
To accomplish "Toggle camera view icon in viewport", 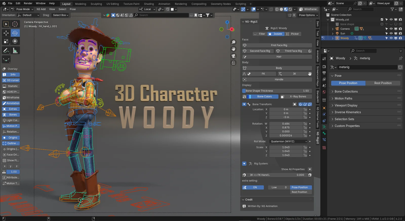I will click(233, 56).
